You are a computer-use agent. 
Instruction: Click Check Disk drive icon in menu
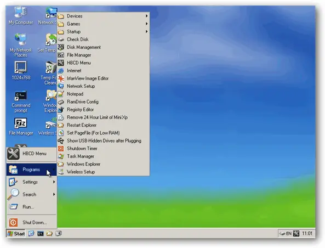[x=61, y=40]
